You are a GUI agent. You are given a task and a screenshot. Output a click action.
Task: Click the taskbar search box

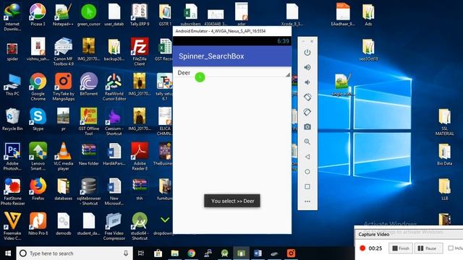[74, 253]
